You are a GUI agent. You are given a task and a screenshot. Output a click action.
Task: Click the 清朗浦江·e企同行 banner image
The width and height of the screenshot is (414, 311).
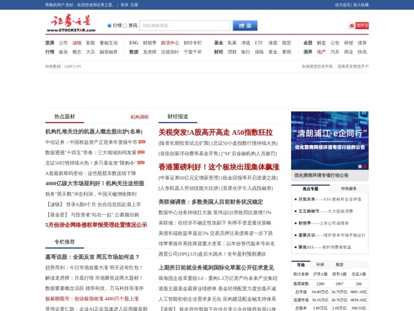(x=330, y=140)
